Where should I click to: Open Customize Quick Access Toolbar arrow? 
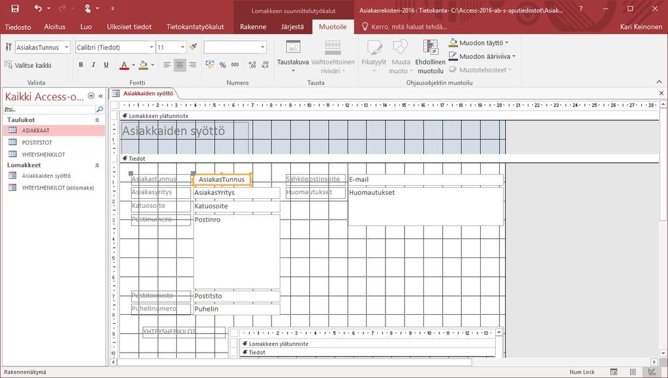tap(112, 8)
